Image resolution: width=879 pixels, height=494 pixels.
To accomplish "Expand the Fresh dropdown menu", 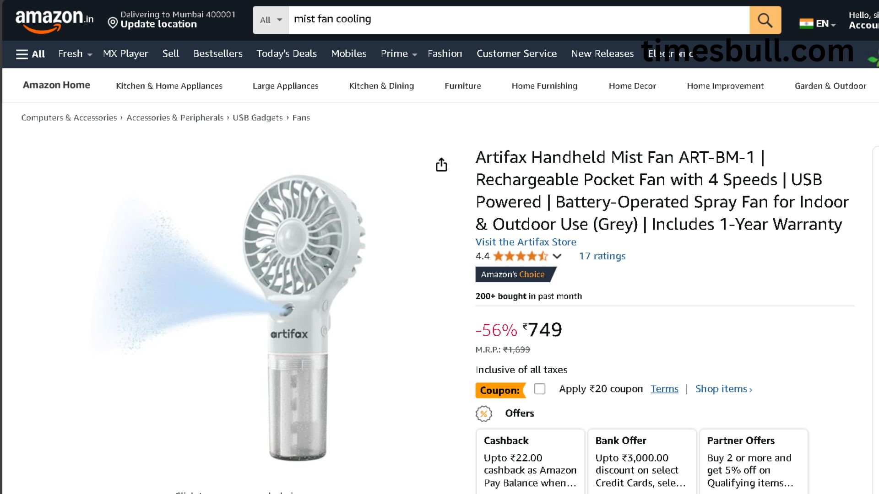I will coord(75,54).
